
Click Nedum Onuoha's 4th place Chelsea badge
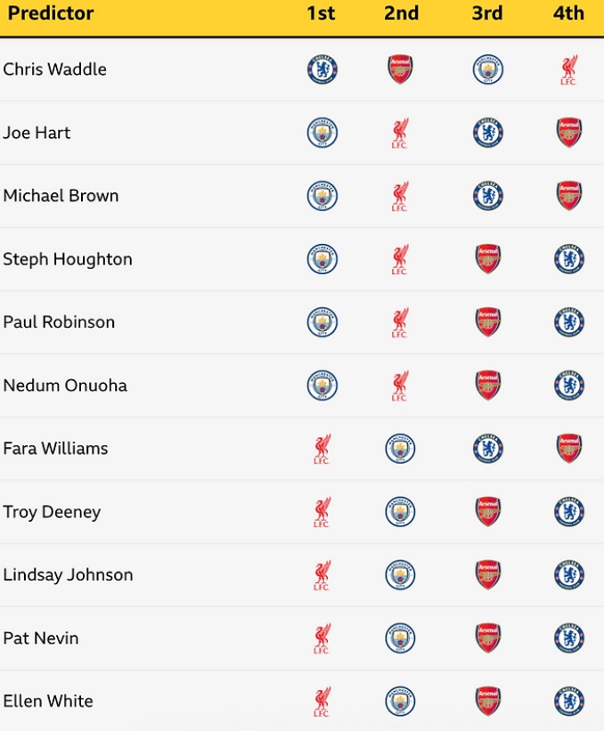coord(568,386)
